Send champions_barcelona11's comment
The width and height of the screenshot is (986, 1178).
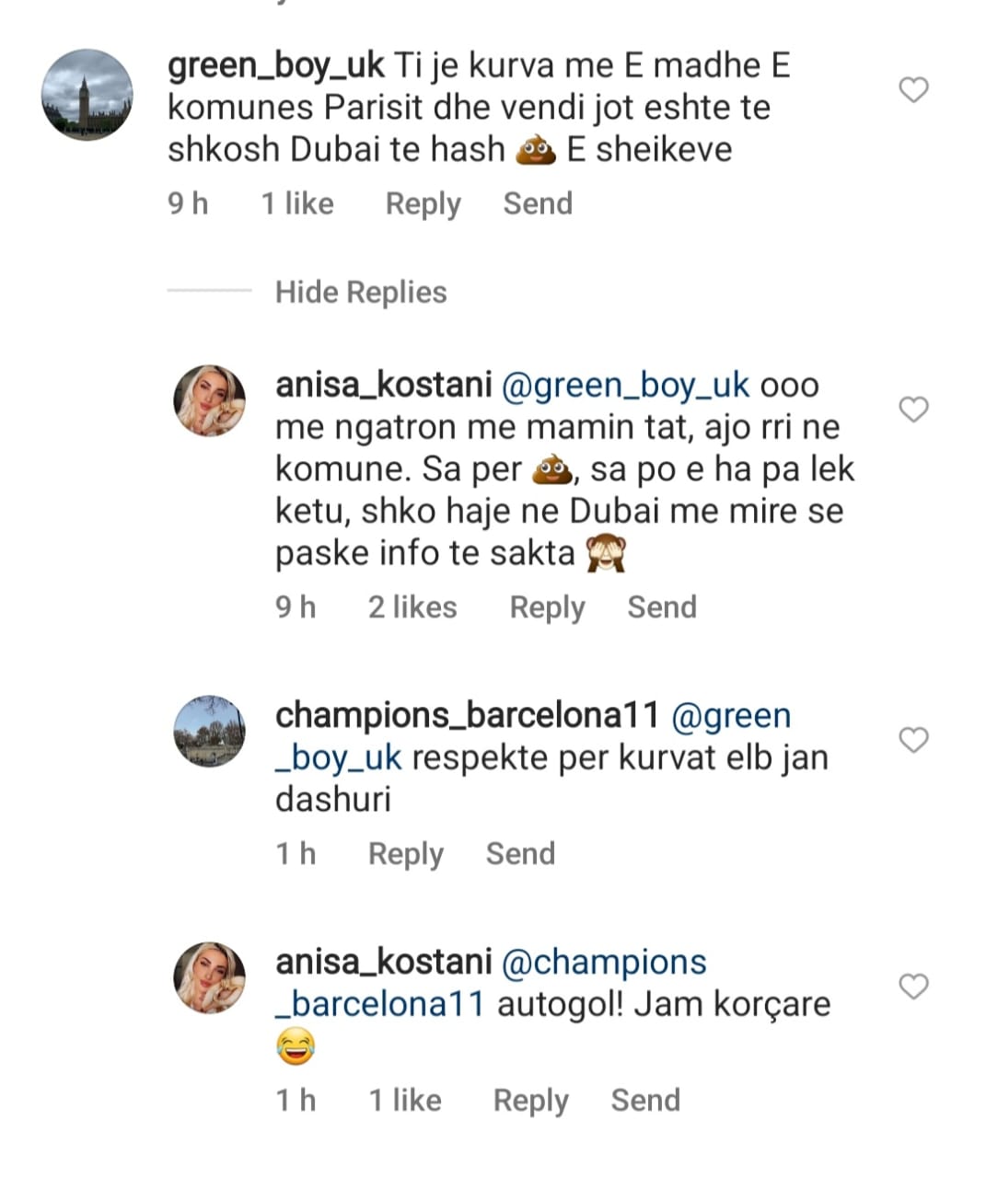[x=520, y=854]
